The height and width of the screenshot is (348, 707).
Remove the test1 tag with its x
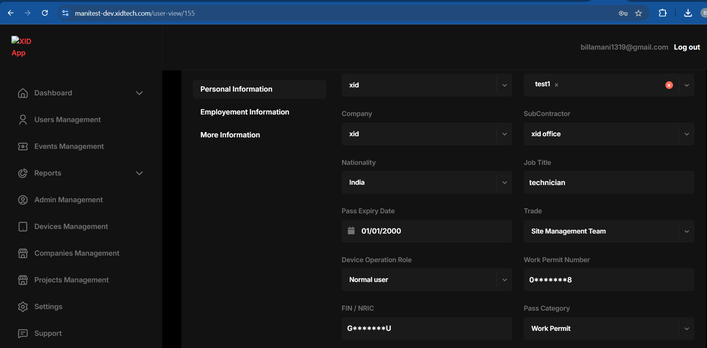557,85
